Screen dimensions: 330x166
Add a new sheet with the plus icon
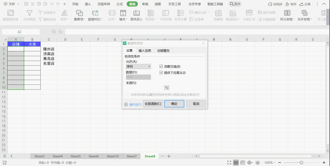(x=169, y=156)
